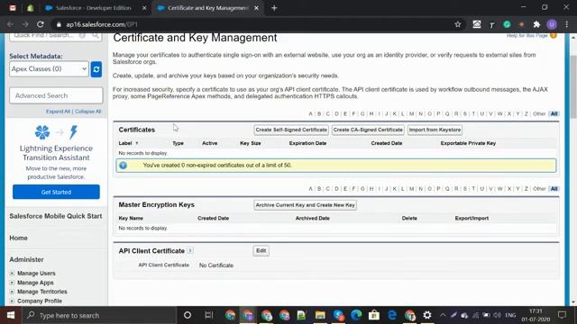
Task: Click the volume icon in system tray
Action: click(x=497, y=315)
